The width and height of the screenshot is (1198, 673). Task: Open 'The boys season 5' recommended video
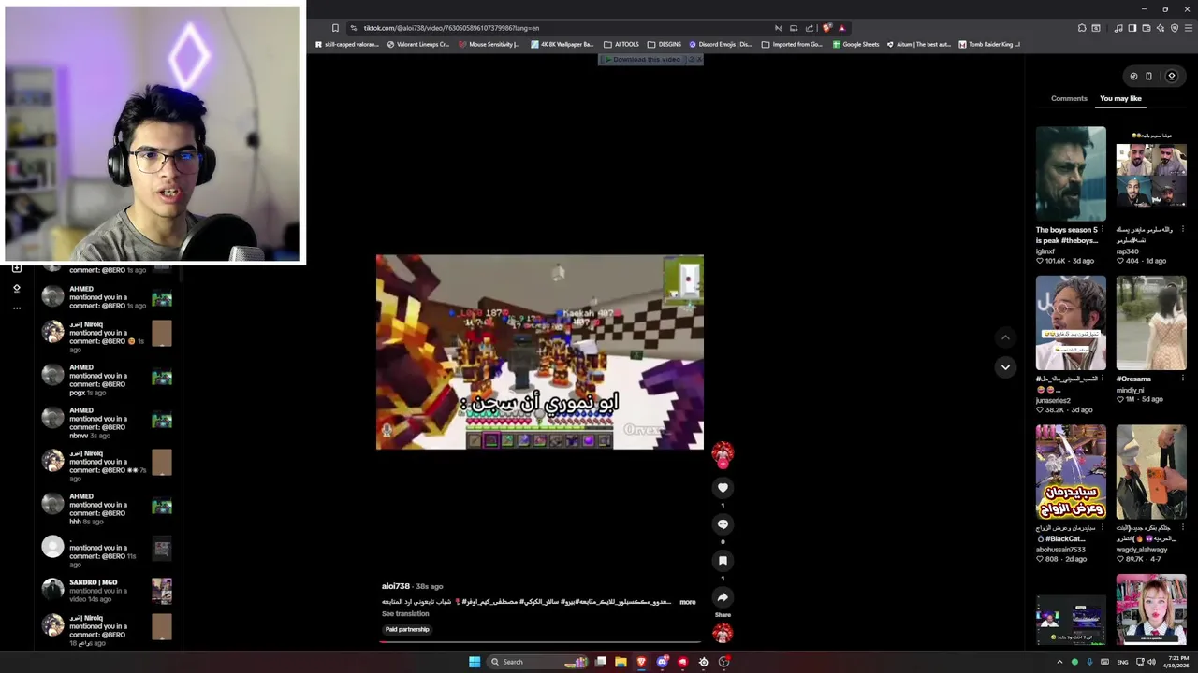pos(1071,174)
